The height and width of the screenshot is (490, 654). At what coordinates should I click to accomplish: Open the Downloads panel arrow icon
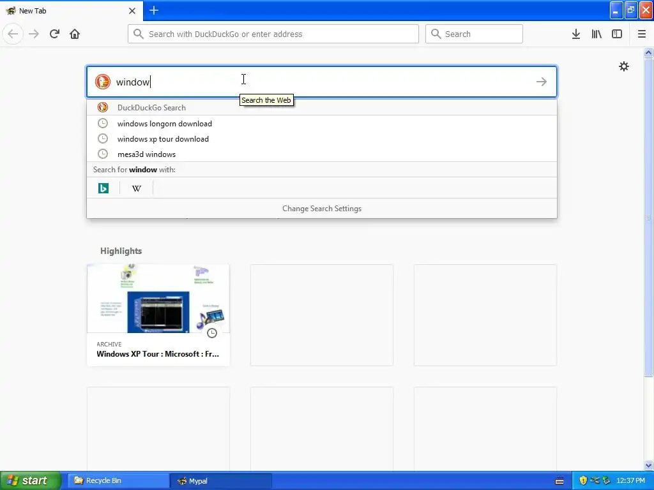pyautogui.click(x=576, y=34)
